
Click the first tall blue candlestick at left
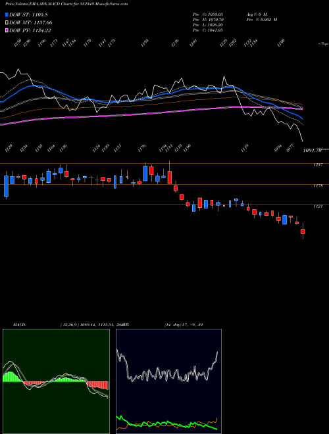(6, 186)
